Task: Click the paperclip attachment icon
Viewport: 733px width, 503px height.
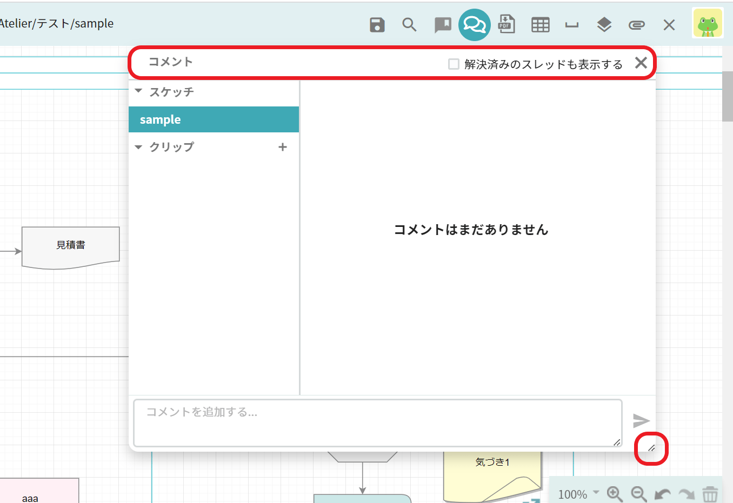Action: pos(636,24)
